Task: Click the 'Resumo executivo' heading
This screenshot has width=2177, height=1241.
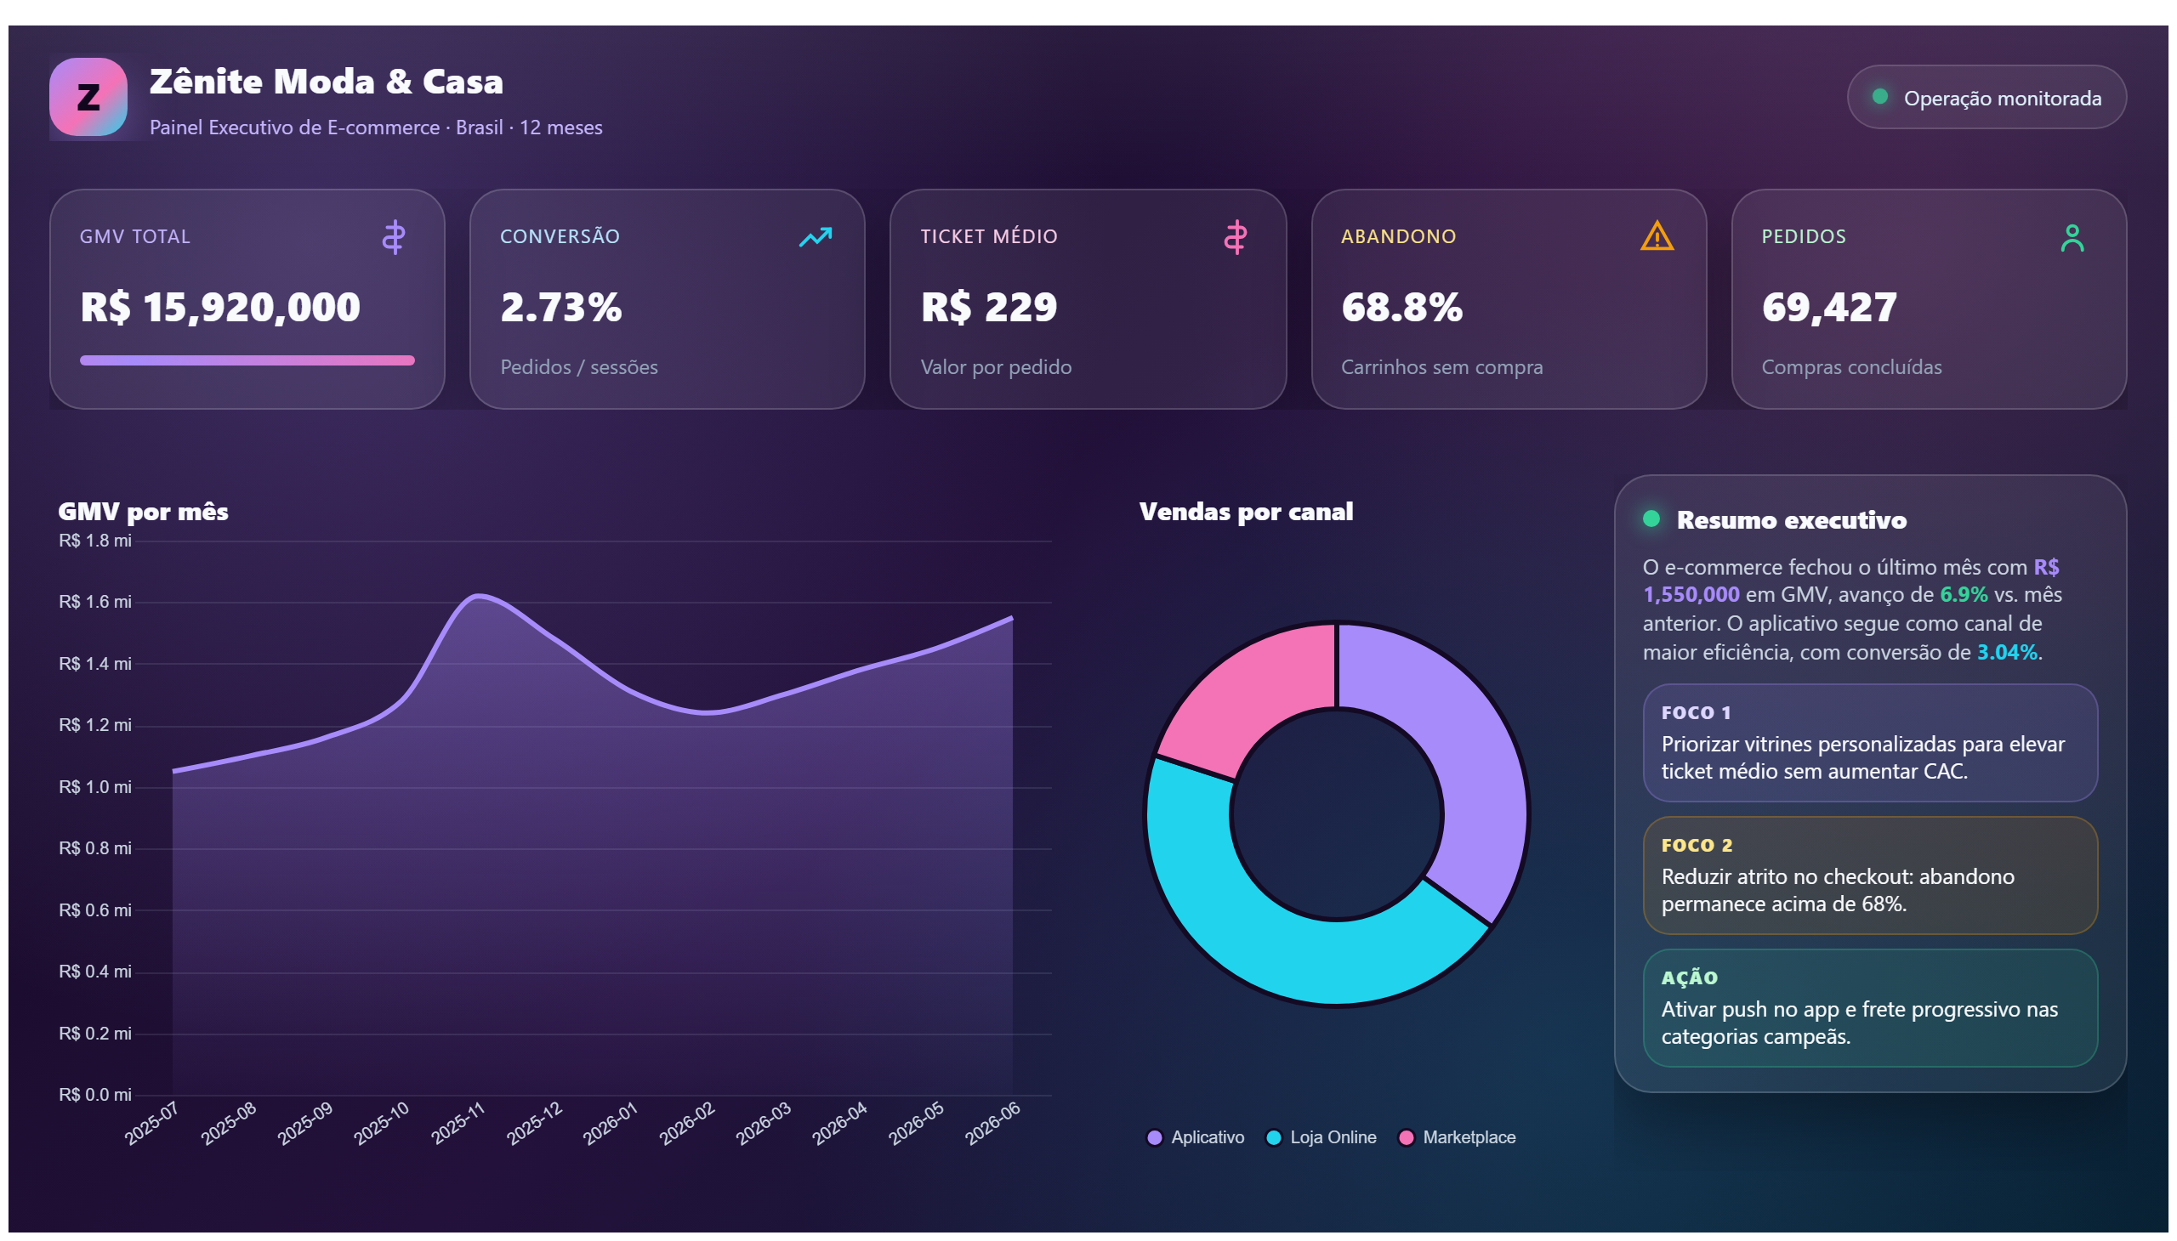Action: (1791, 520)
